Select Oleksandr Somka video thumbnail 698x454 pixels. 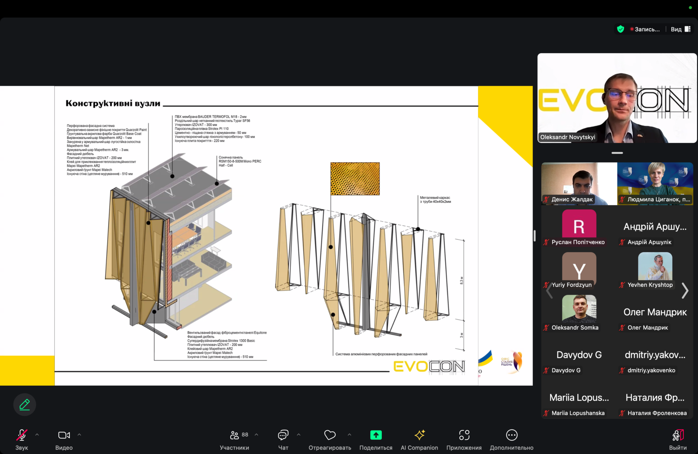[579, 309]
